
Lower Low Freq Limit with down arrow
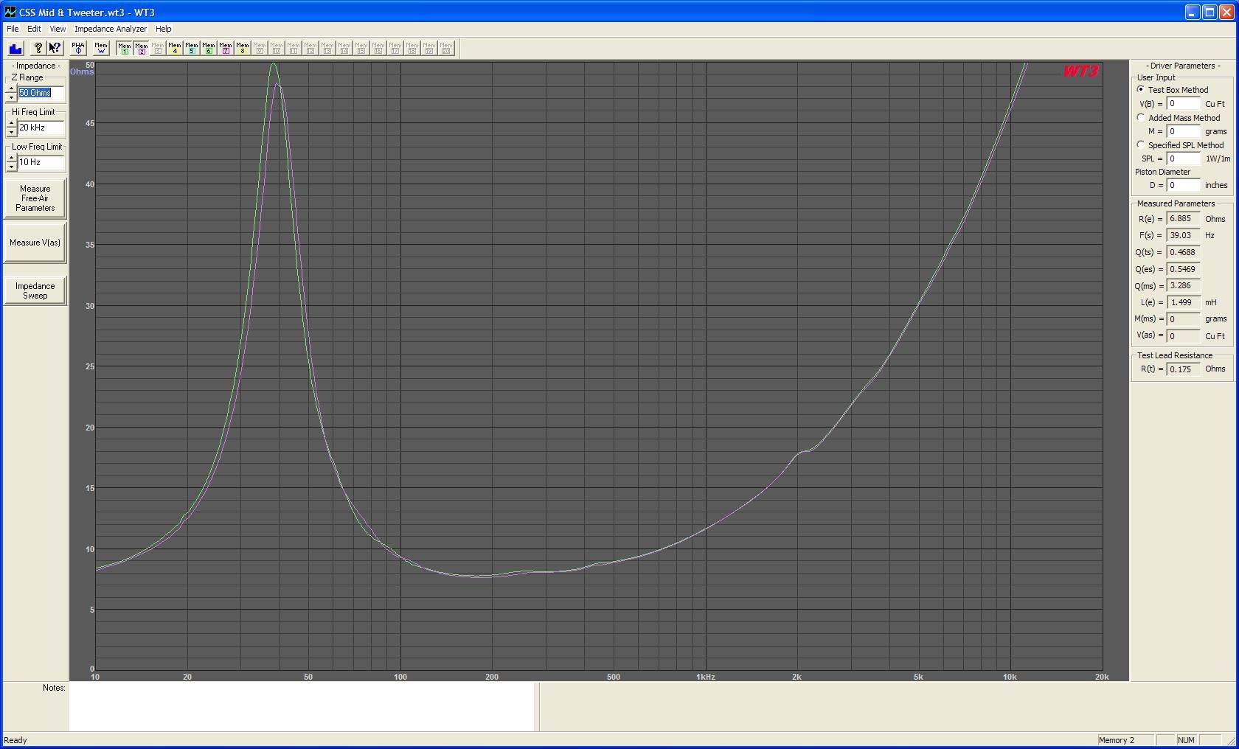click(11, 167)
